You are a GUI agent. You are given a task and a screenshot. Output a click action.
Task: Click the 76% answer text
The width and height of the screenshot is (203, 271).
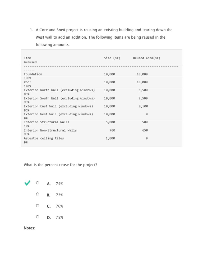(59, 206)
